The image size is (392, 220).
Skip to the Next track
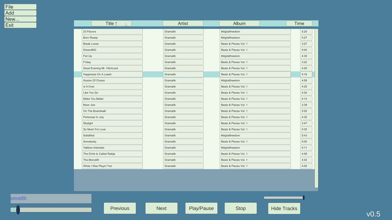(x=161, y=208)
